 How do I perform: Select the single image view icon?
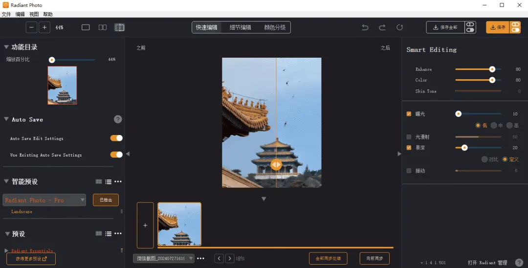(x=86, y=27)
